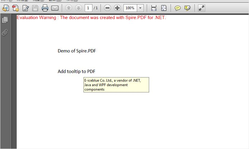Viewport: 249px width, 149px height.
Task: Zoom in with the plus button
Action: point(117,8)
